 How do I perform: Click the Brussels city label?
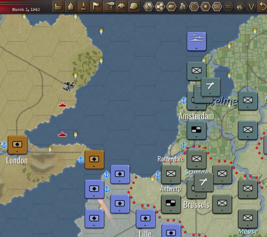196,205
